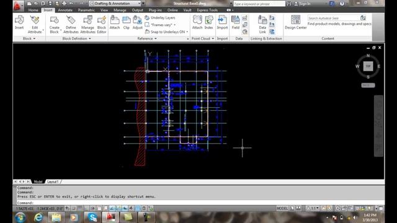This screenshot has width=397, height=223.
Task: Switch to the Layout1 tab
Action: tap(53, 181)
